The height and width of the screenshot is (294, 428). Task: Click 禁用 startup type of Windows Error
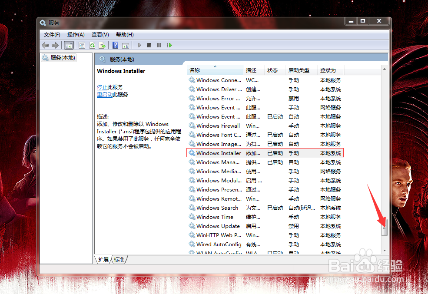294,99
